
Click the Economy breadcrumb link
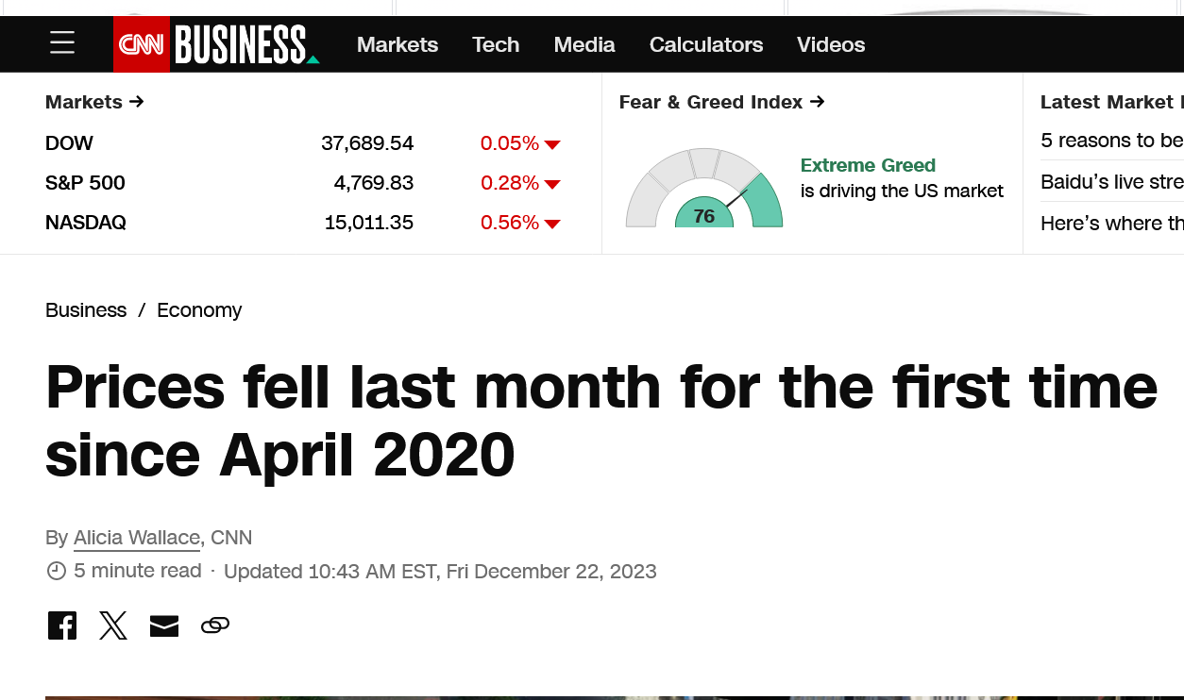pyautogui.click(x=199, y=309)
